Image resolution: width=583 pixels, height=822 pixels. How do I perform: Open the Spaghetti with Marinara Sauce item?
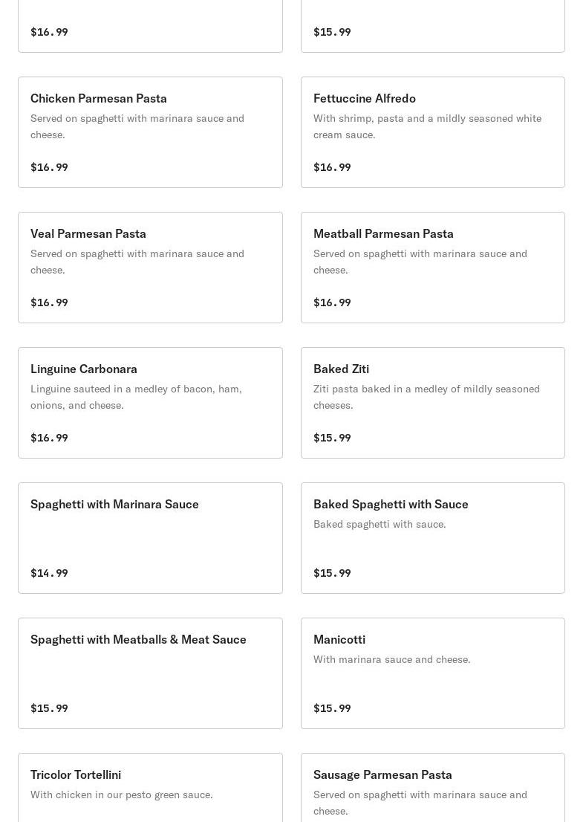click(114, 504)
